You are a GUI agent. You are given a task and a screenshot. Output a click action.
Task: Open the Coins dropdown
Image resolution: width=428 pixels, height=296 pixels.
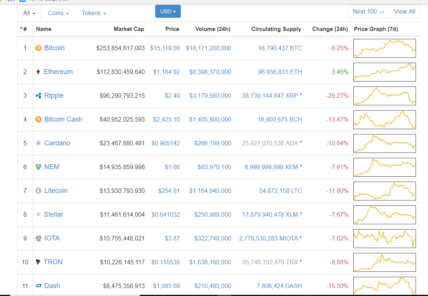(x=58, y=13)
